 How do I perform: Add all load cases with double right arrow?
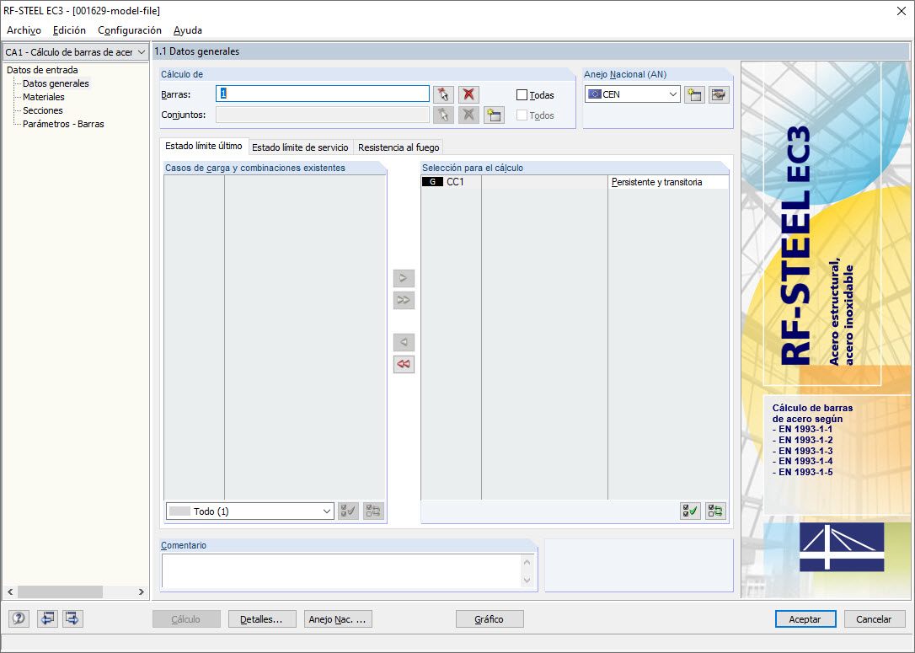coord(404,301)
